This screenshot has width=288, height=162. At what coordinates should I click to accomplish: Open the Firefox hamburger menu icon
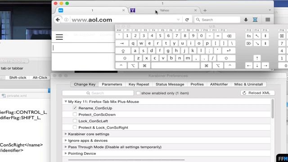(x=268, y=19)
